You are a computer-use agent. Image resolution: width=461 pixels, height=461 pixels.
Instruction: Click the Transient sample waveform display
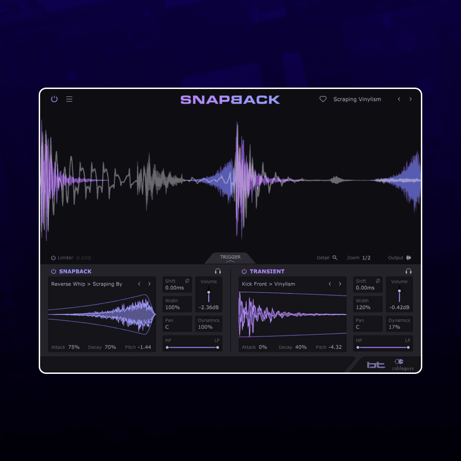293,314
